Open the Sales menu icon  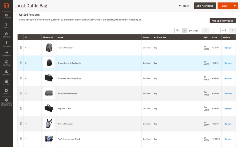(x=6, y=25)
